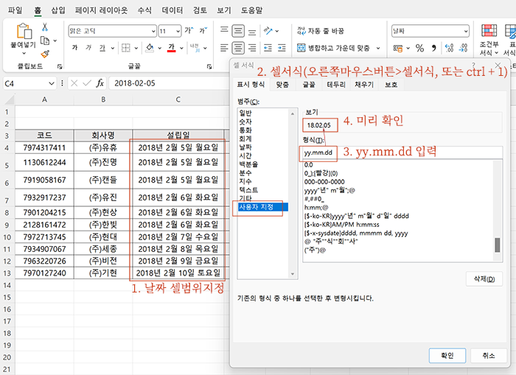The image size is (516, 375).
Task: Click 병합하고 가운데 맞춤 merge button
Action: tap(333, 48)
